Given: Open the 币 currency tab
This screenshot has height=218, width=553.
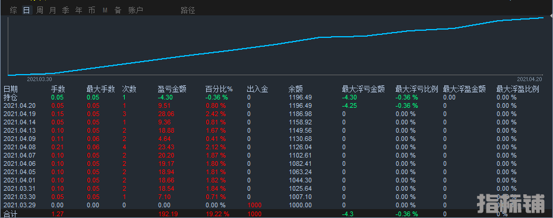Looking at the screenshot, I should [91, 11].
